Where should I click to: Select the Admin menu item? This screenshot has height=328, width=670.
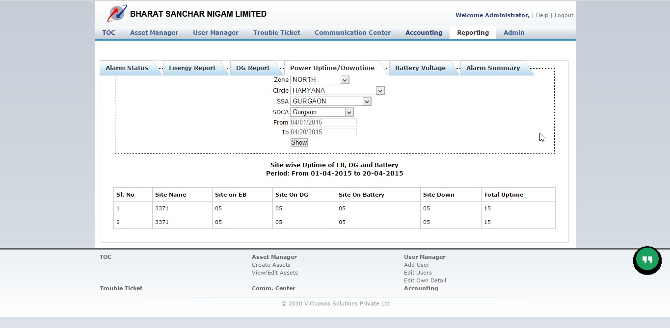pos(513,32)
